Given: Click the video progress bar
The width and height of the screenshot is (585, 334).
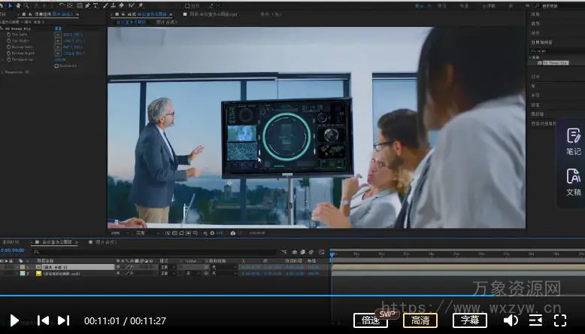Looking at the screenshot, I should click(x=292, y=295).
